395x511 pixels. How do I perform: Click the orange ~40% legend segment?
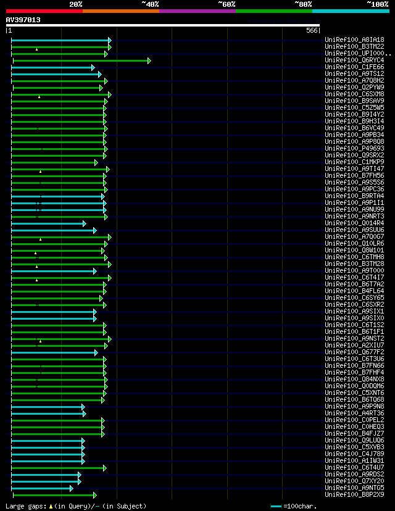pos(121,11)
